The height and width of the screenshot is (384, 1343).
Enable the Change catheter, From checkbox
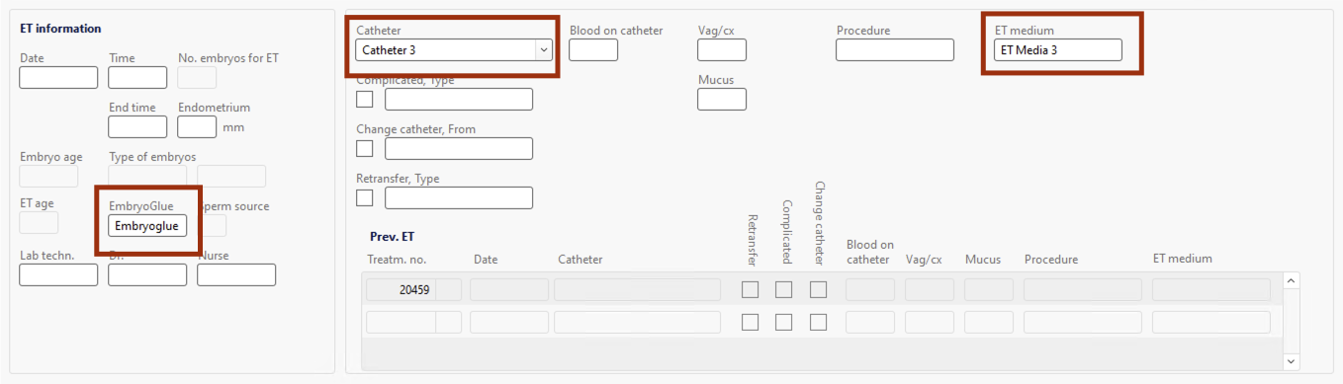pyautogui.click(x=365, y=148)
